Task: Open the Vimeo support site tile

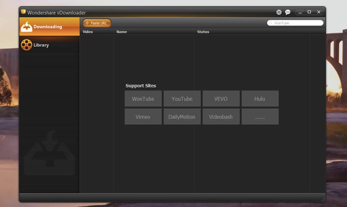Action: (x=143, y=117)
